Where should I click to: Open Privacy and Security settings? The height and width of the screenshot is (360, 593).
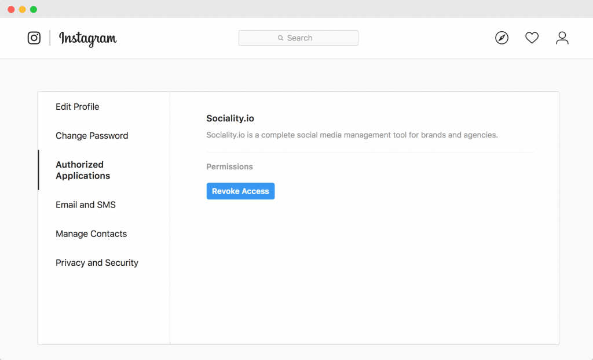click(x=97, y=263)
